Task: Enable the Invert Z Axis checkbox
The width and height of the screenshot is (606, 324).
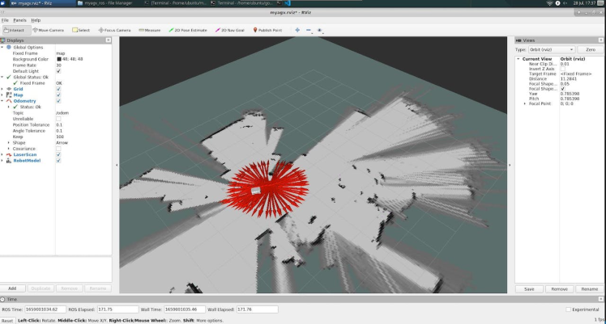Action: 563,69
